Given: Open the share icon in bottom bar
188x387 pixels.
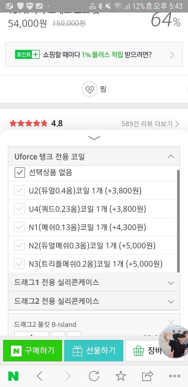Looking at the screenshot, I should (148, 376).
